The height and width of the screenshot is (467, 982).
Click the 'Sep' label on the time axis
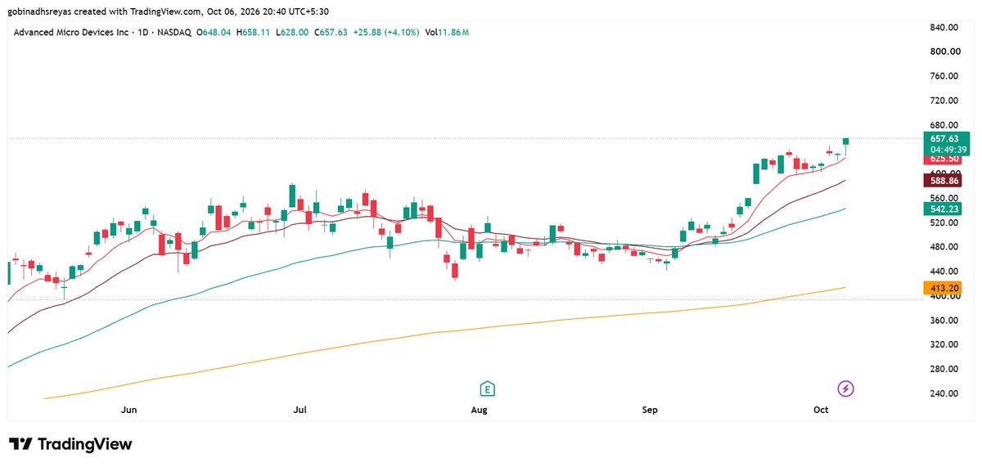coord(651,410)
